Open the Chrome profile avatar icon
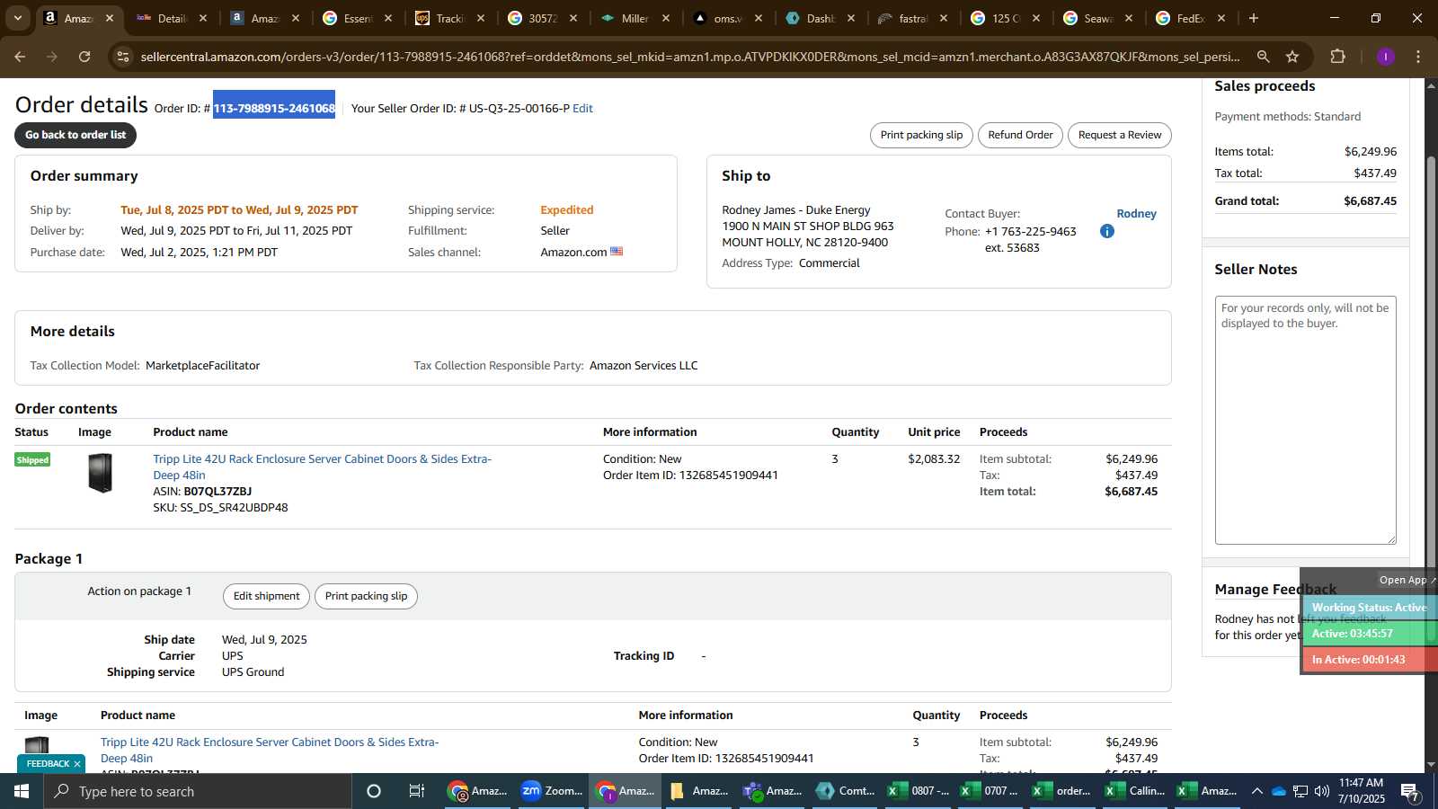 coord(1385,57)
